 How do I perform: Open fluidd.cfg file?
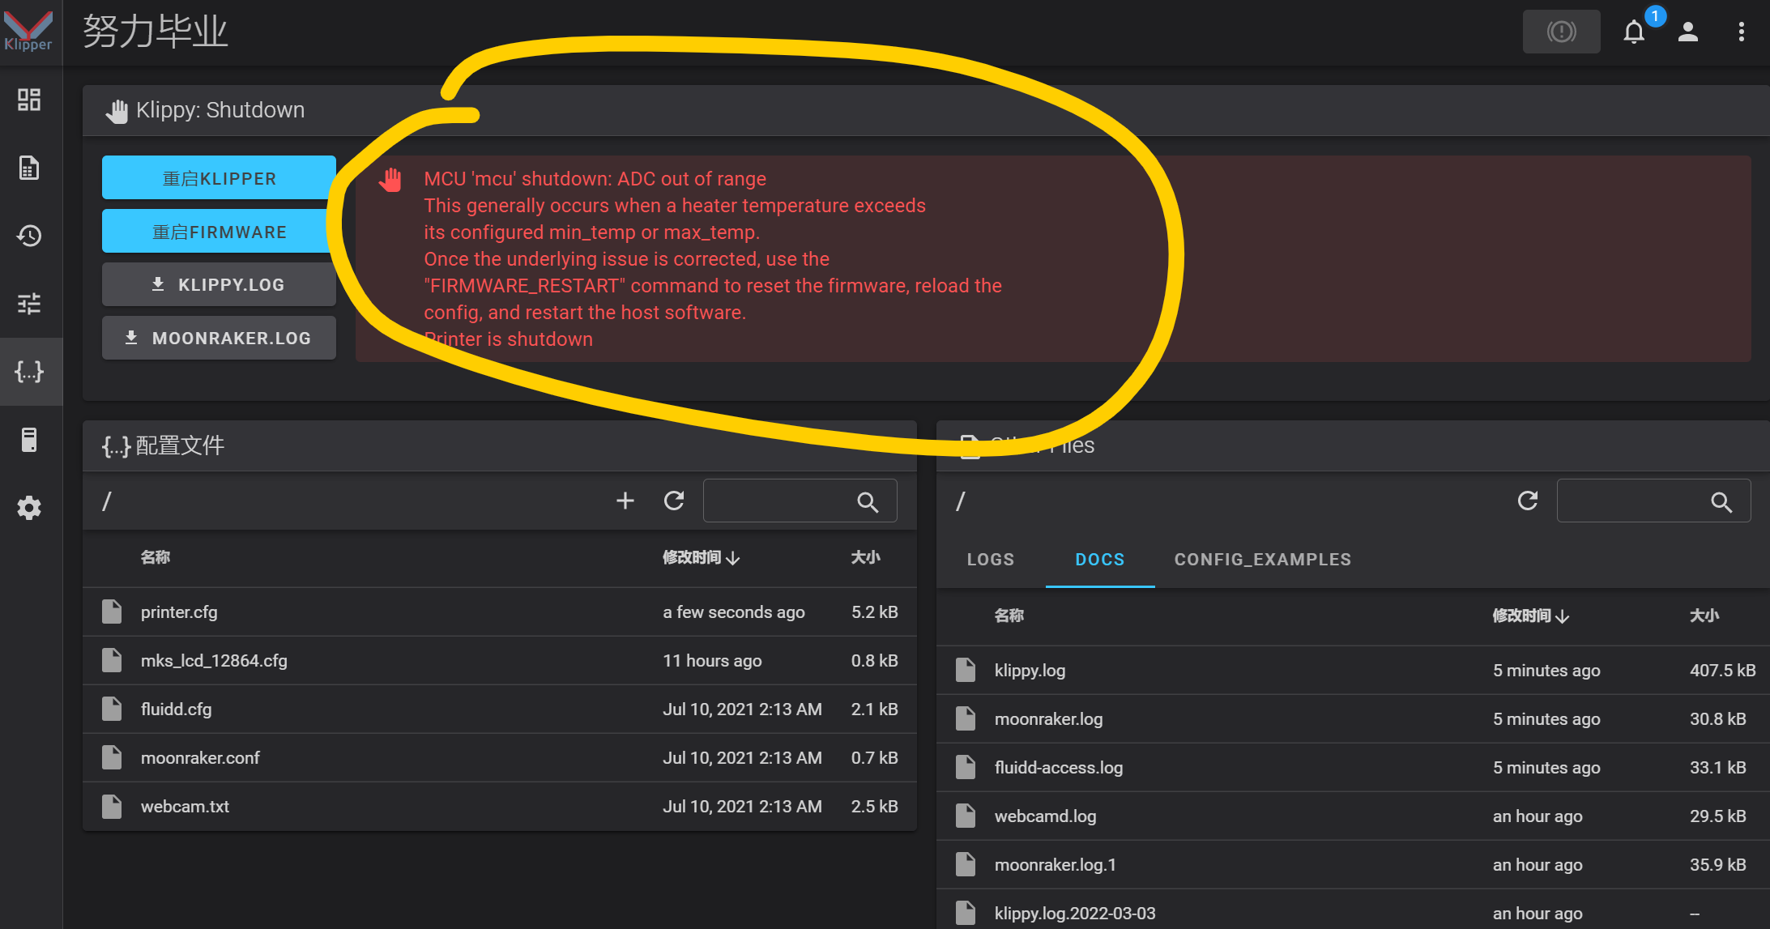500,709
